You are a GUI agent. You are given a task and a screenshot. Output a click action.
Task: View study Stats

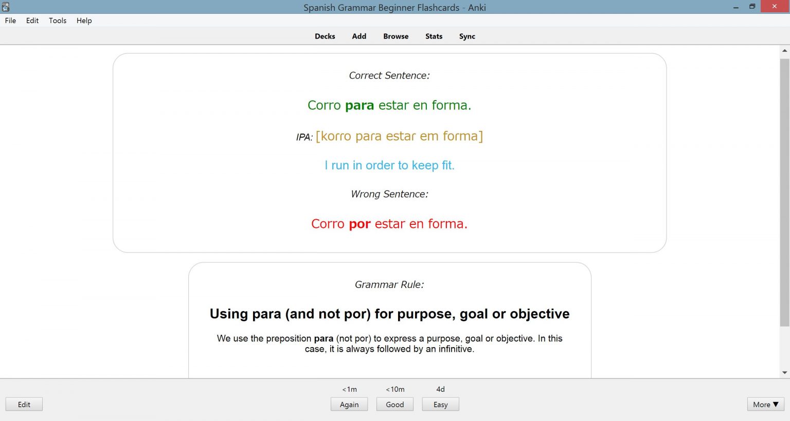click(434, 36)
